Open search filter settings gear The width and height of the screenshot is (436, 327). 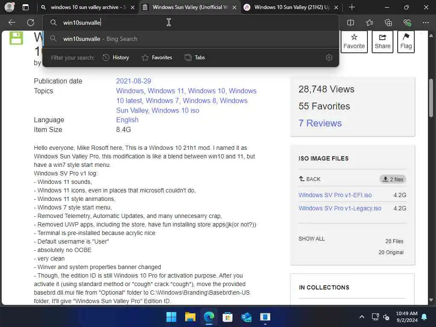pyautogui.click(x=329, y=57)
